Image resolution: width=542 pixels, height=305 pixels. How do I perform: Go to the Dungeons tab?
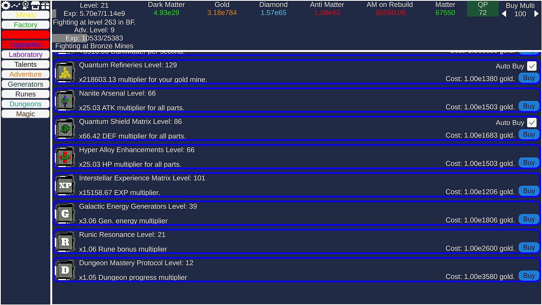click(25, 104)
